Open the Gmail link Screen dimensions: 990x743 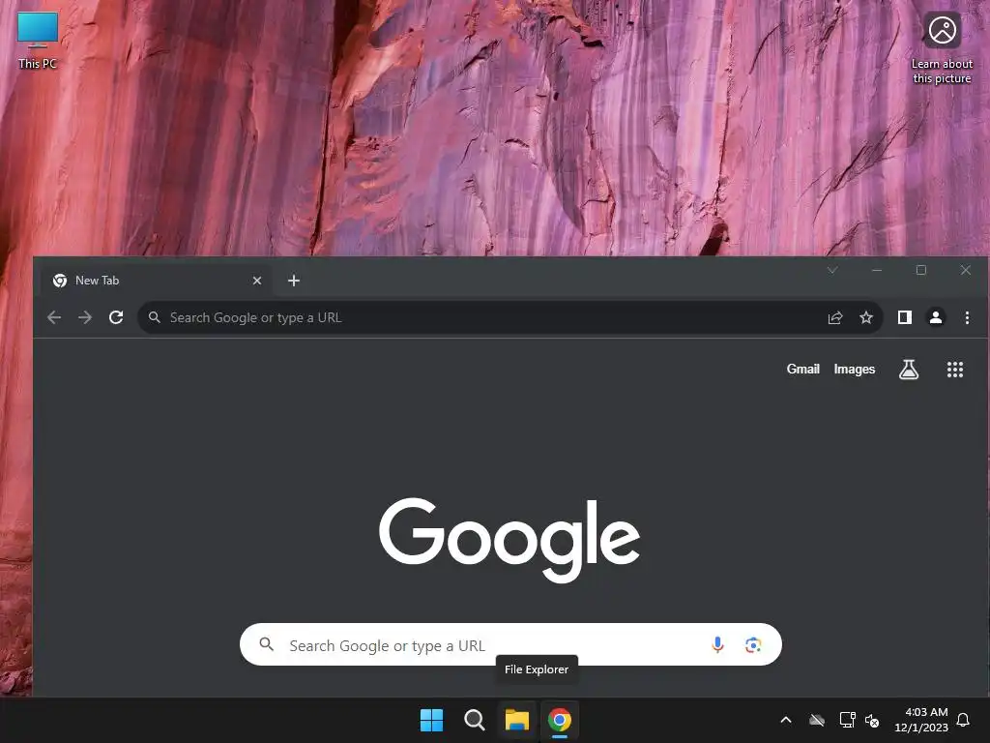802,369
